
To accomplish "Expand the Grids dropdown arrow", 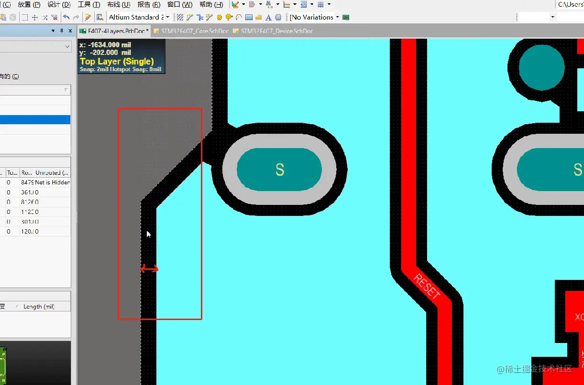I will tap(329, 4).
